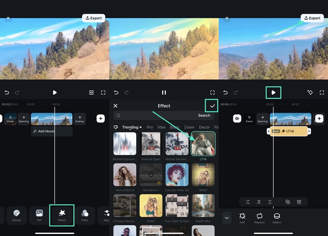Open the Effect tool in bottom toolbar
Viewport: 328px width, 236px height.
click(x=62, y=215)
